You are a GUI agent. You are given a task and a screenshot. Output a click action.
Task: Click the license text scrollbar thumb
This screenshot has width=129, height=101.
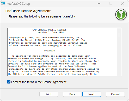click(119, 35)
